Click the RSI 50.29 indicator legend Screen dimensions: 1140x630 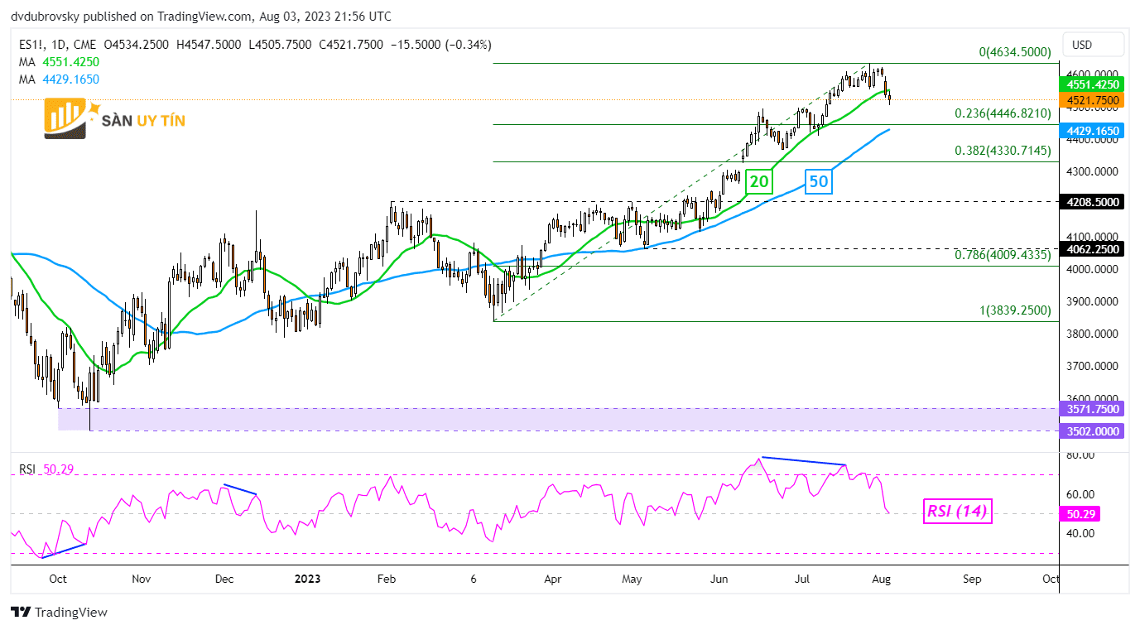pos(47,469)
